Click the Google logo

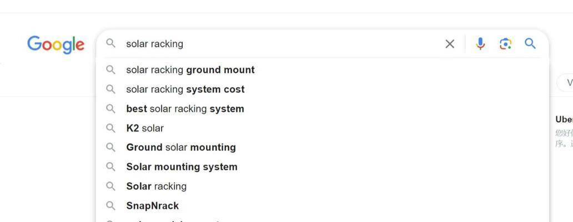(x=56, y=45)
